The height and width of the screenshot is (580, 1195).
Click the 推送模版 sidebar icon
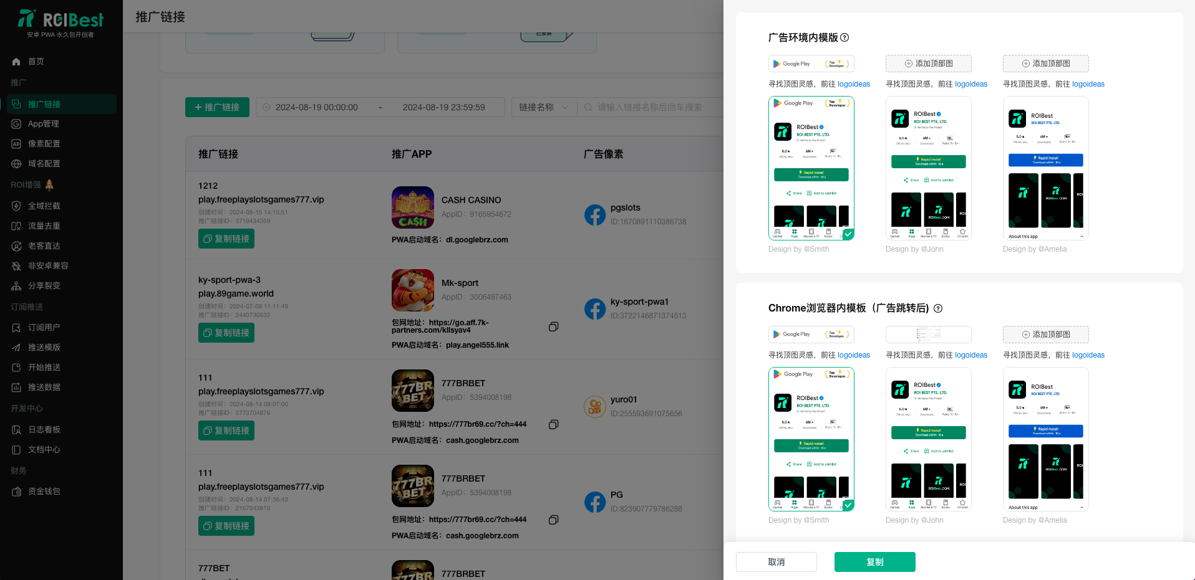point(16,348)
